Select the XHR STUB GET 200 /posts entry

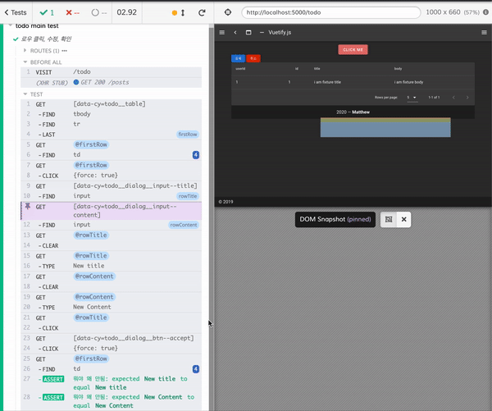(x=111, y=82)
